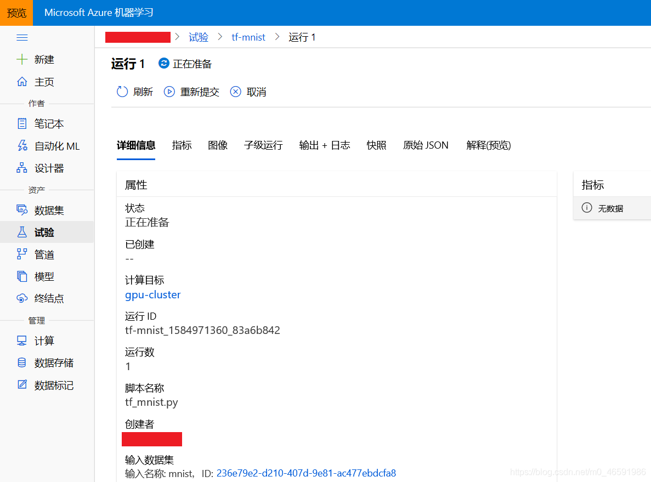This screenshot has width=651, height=482.
Task: Click the pipeline icon beside 管道
Action: click(22, 254)
